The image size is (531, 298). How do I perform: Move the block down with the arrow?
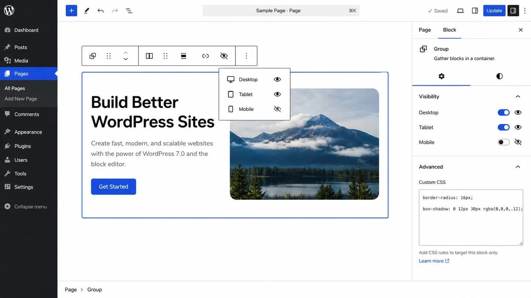(x=126, y=59)
